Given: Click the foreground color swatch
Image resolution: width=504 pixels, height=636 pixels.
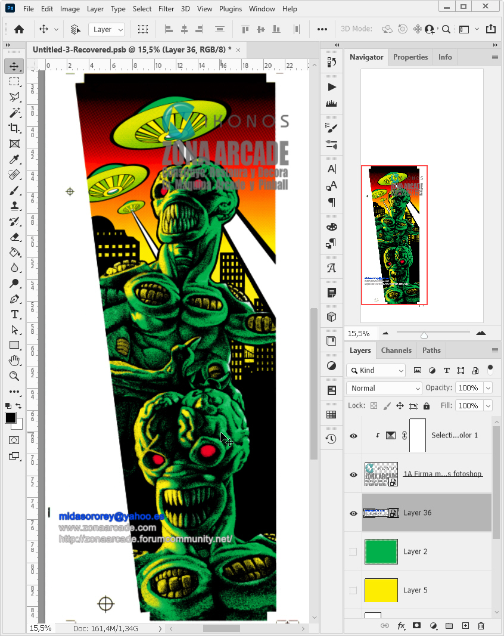Looking at the screenshot, I should 10,418.
